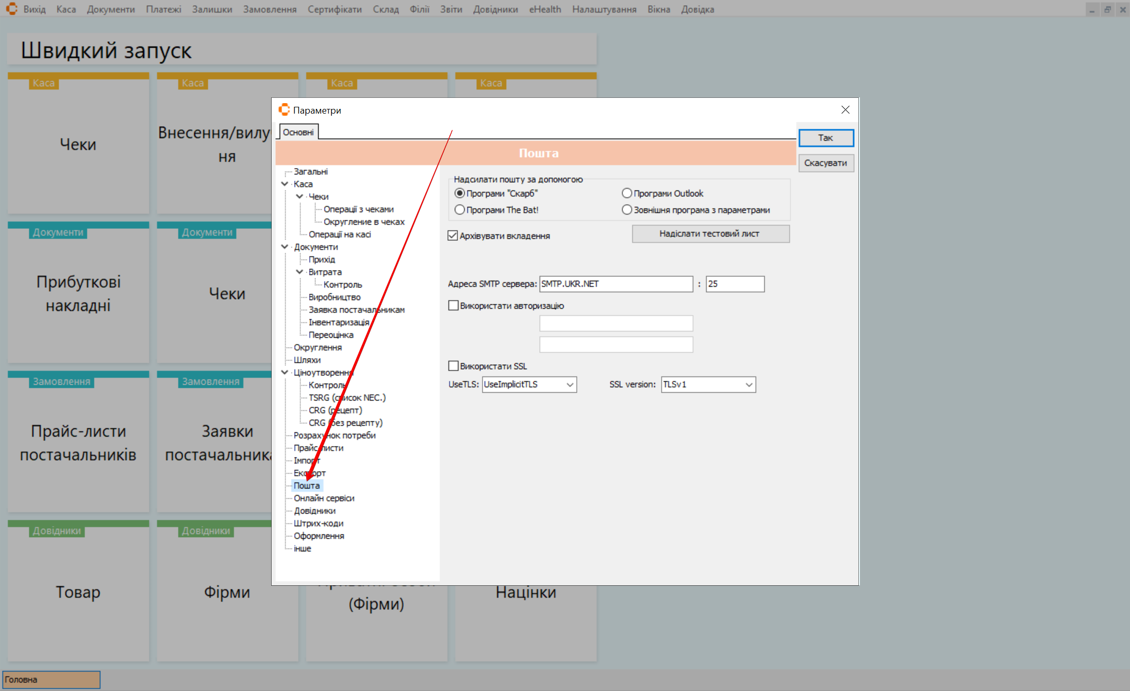Enable Використати SSL checkbox
The height and width of the screenshot is (691, 1130).
click(x=453, y=366)
